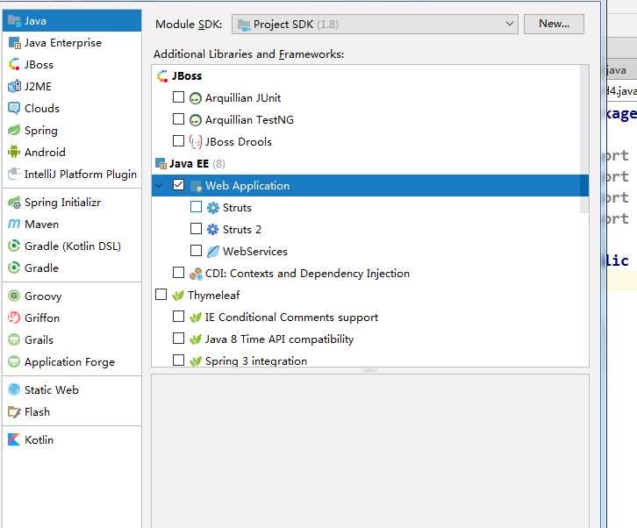The image size is (637, 528).
Task: Click the Java 8 Time API compatibility label
Action: pyautogui.click(x=280, y=339)
